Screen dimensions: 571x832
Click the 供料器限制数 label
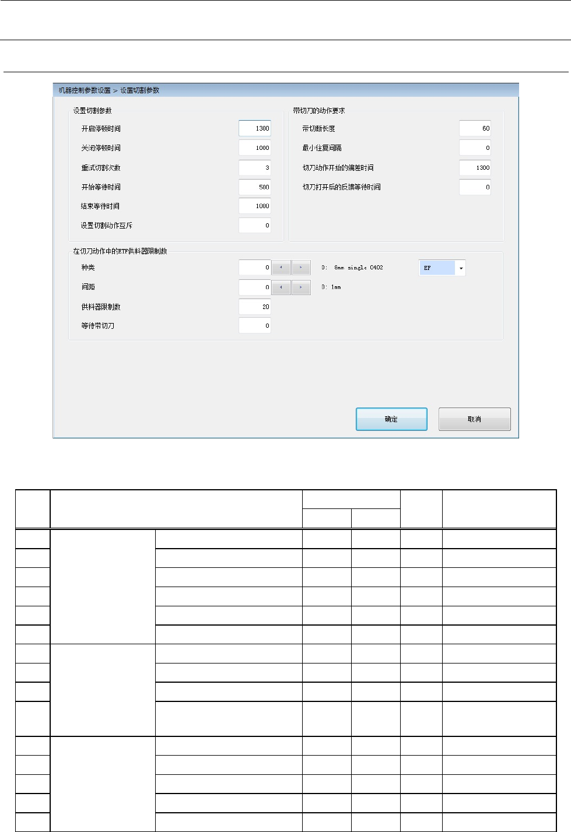click(x=101, y=307)
